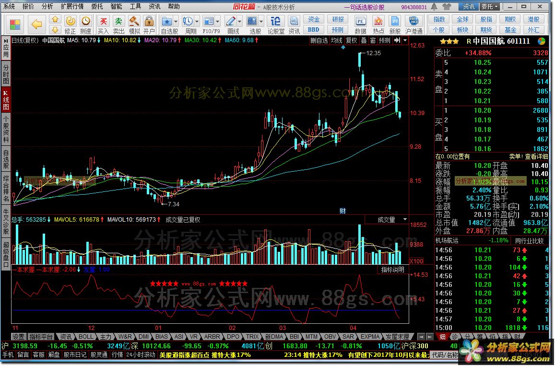
Task: Open the 扩展行情 menu
Action: [x=72, y=6]
